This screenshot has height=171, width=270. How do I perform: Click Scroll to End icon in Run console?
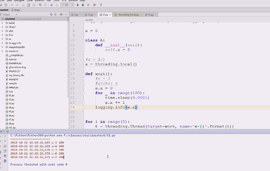[x=5, y=151]
